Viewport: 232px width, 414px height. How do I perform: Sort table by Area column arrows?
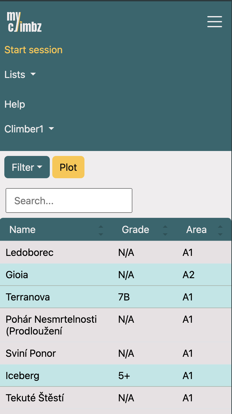coord(220,230)
